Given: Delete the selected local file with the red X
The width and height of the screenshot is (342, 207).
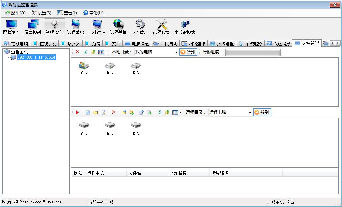Looking at the screenshot, I should click(77, 52).
